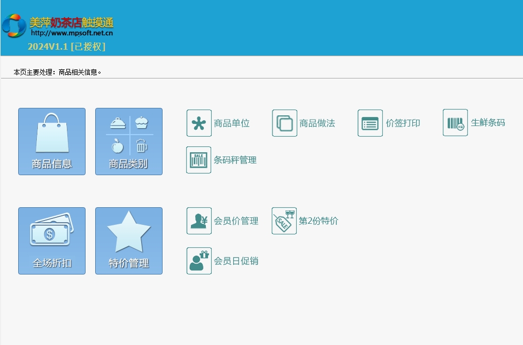Click the price tag print icon for 价签打印
The height and width of the screenshot is (345, 523).
(x=370, y=123)
